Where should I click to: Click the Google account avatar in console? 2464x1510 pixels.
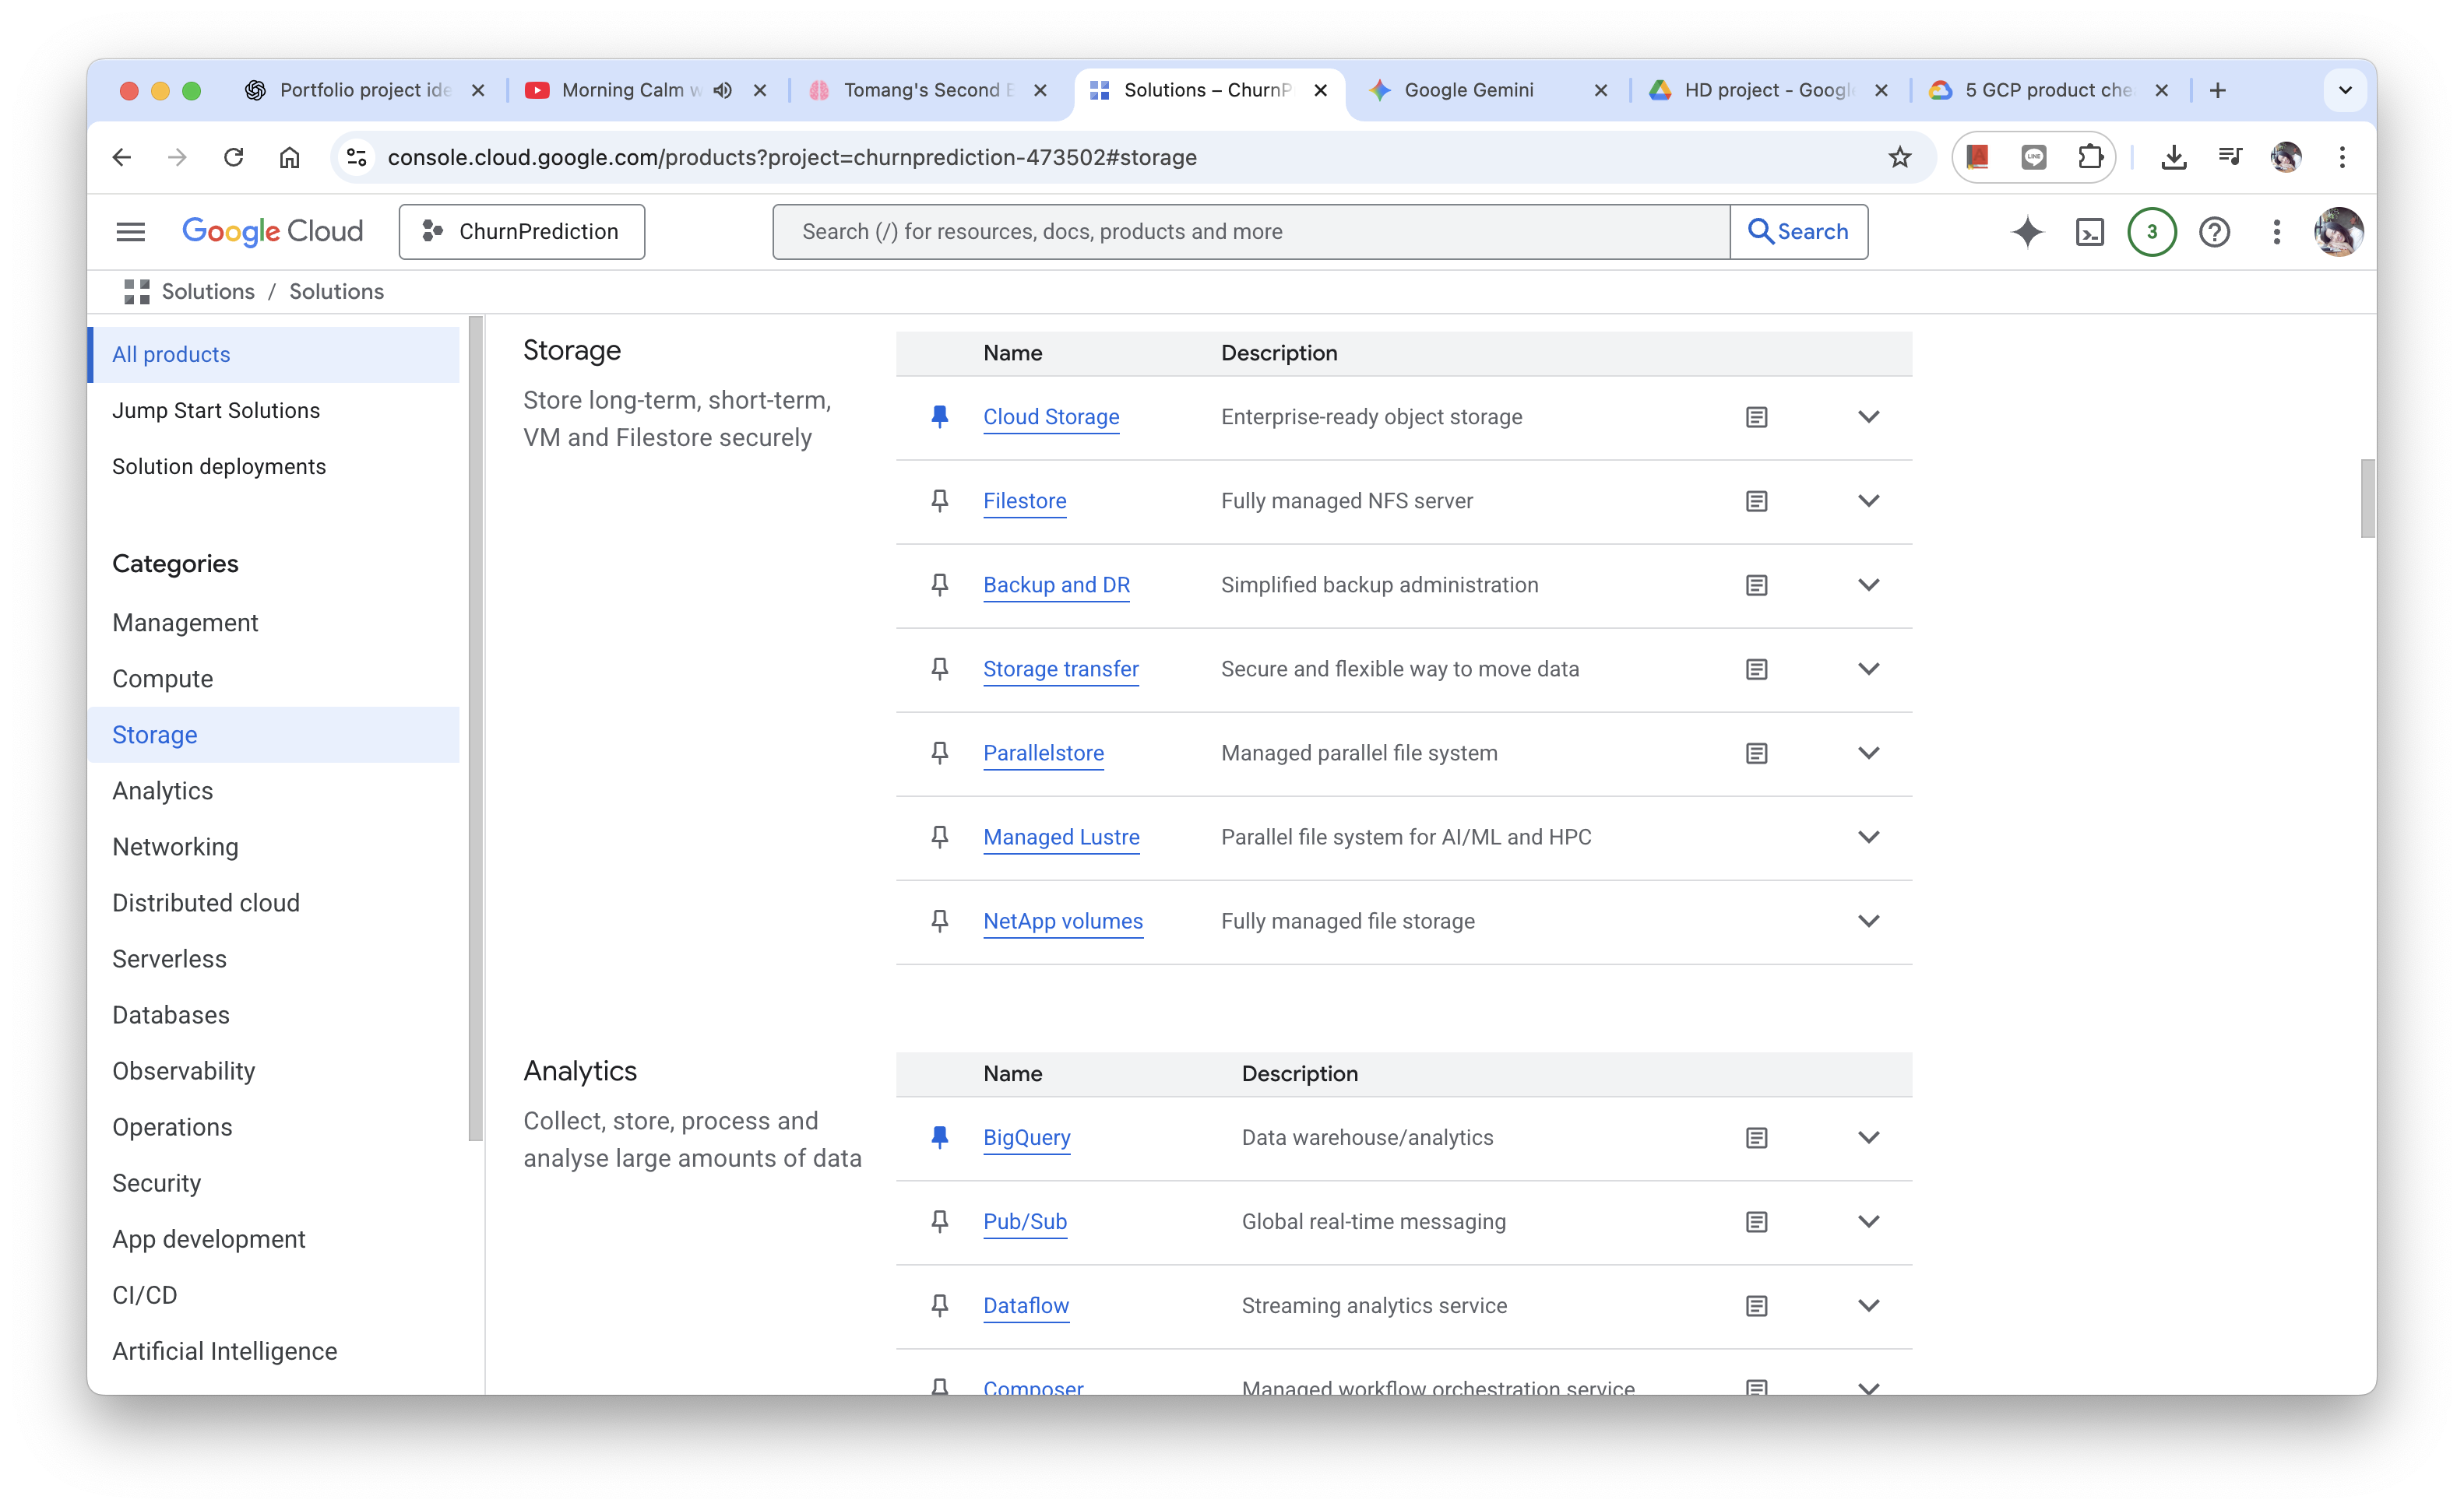tap(2338, 232)
